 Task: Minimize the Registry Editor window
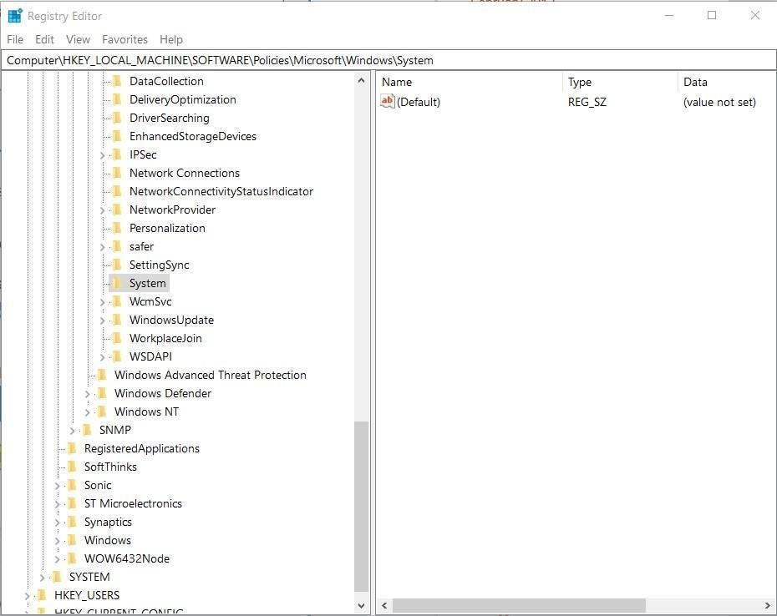pyautogui.click(x=669, y=15)
